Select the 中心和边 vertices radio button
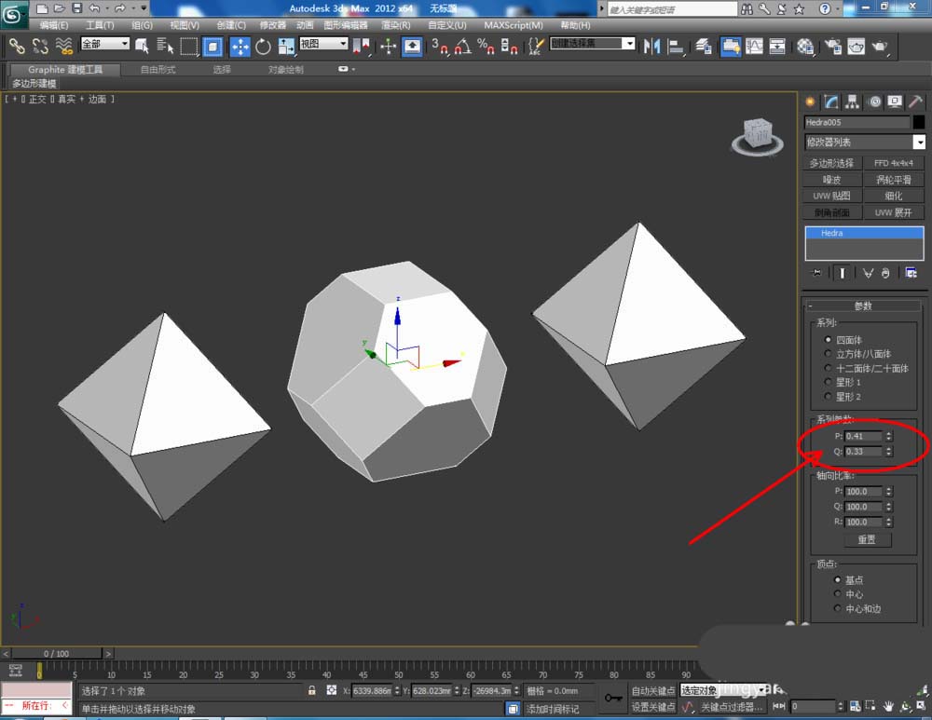Image resolution: width=932 pixels, height=720 pixels. click(x=838, y=608)
